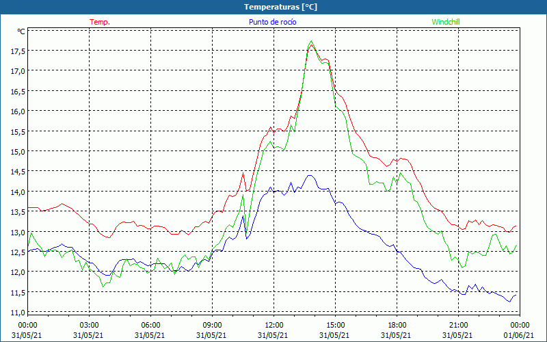Click the 15:00 x-axis time label
The height and width of the screenshot is (342, 547).
pyautogui.click(x=335, y=326)
